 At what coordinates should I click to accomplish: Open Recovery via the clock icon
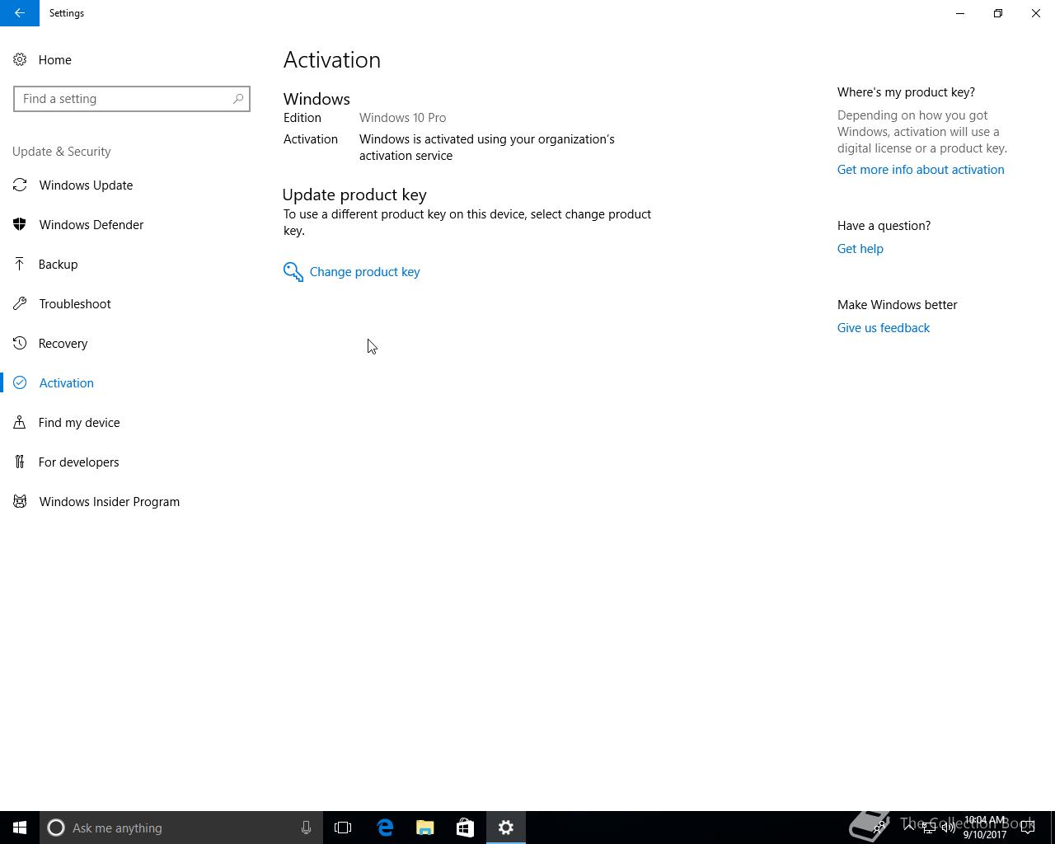[20, 344]
